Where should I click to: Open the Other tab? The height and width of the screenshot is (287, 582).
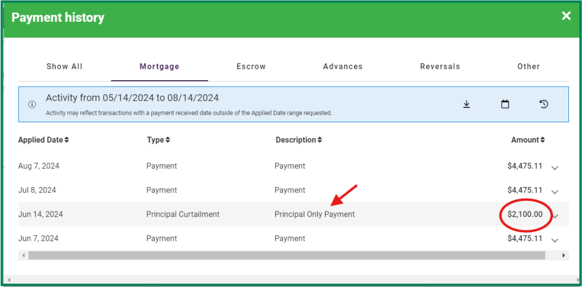click(x=528, y=66)
